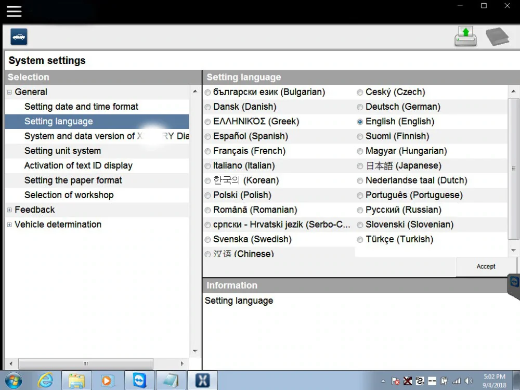Click language list scroll-up arrow

[513, 91]
